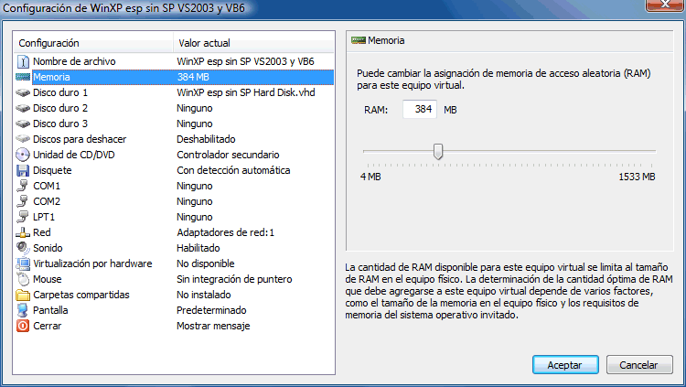This screenshot has height=387, width=686.
Task: Select Virtualización por hardware setting
Action: [x=174, y=263]
